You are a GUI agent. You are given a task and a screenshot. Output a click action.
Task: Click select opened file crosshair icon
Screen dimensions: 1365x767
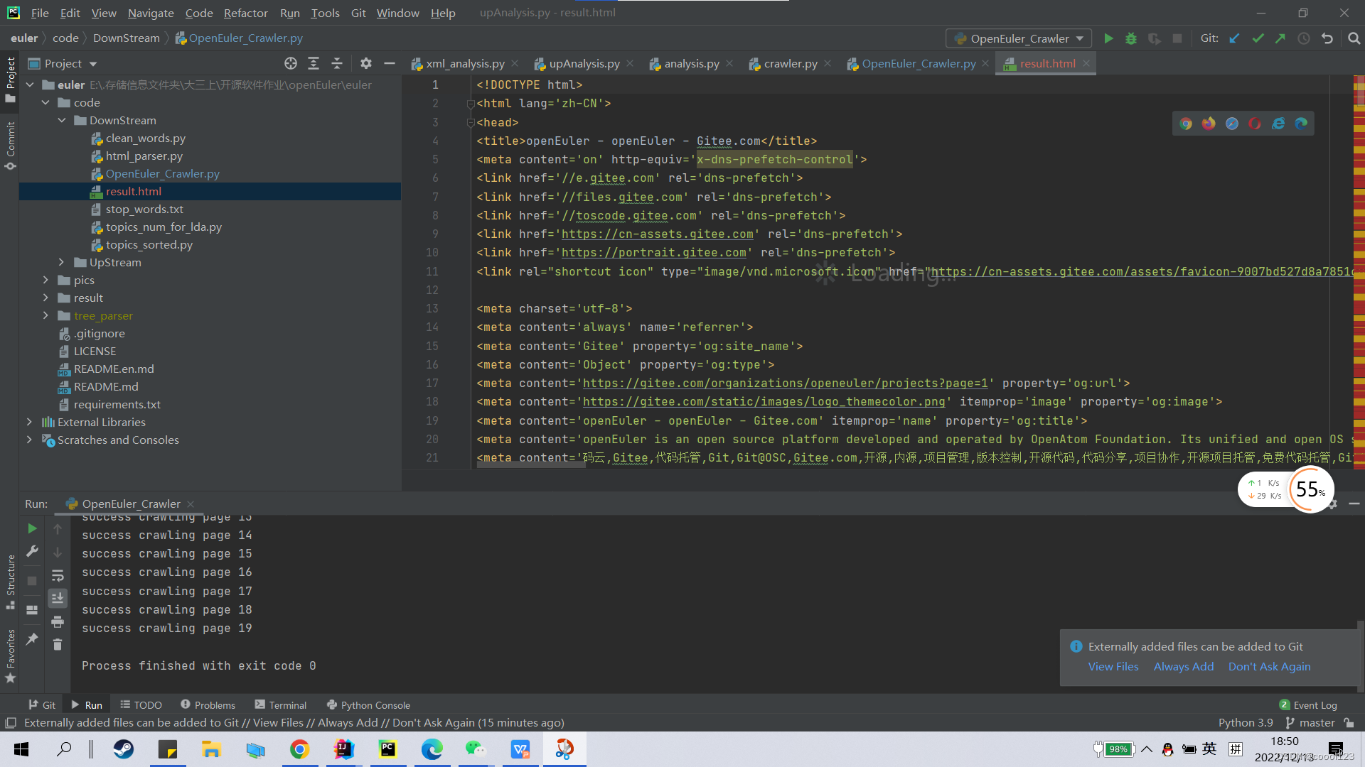[x=291, y=63]
